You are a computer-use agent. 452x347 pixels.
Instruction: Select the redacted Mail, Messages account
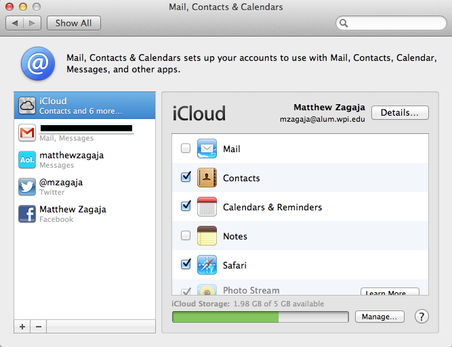85,133
